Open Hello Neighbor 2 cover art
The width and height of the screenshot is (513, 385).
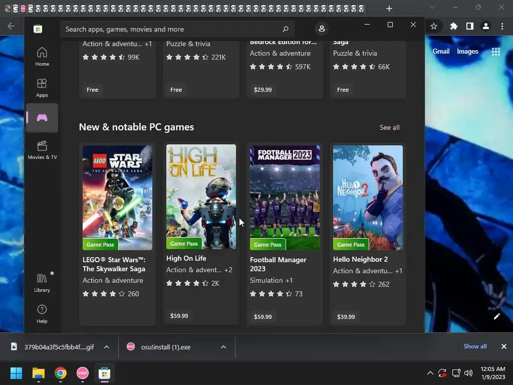(368, 198)
